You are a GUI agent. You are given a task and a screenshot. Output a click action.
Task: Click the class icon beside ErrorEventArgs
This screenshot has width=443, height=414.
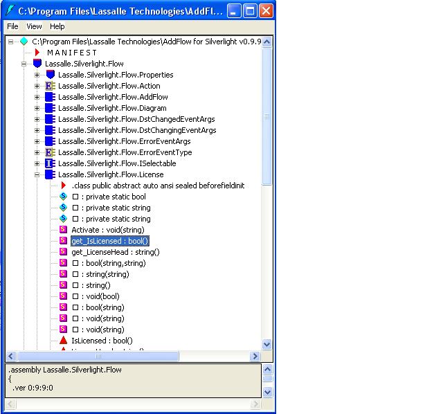point(50,141)
